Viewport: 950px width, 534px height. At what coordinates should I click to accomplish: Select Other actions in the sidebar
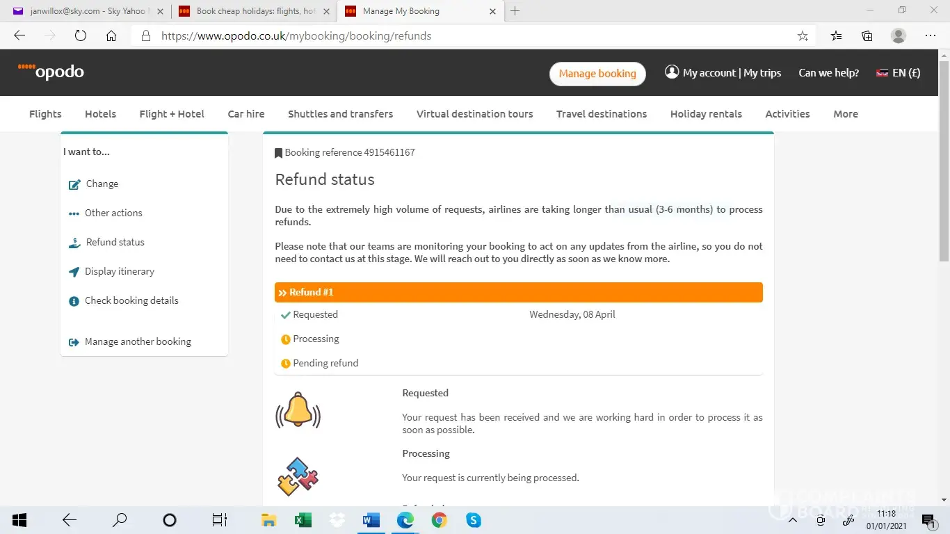tap(106, 213)
